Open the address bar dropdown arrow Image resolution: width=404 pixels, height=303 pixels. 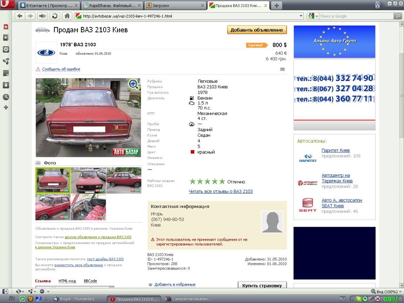click(301, 16)
